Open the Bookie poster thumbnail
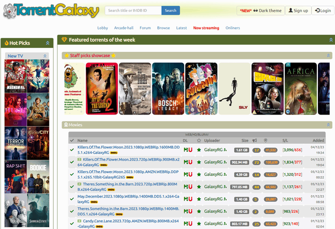 (x=38, y=177)
